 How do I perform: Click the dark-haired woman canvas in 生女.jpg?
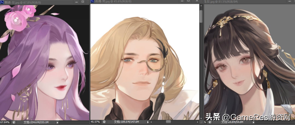[x=249, y=62]
